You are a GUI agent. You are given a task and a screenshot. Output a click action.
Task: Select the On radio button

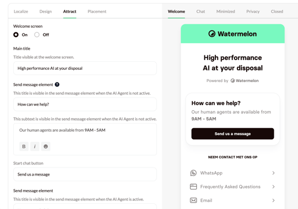16,35
